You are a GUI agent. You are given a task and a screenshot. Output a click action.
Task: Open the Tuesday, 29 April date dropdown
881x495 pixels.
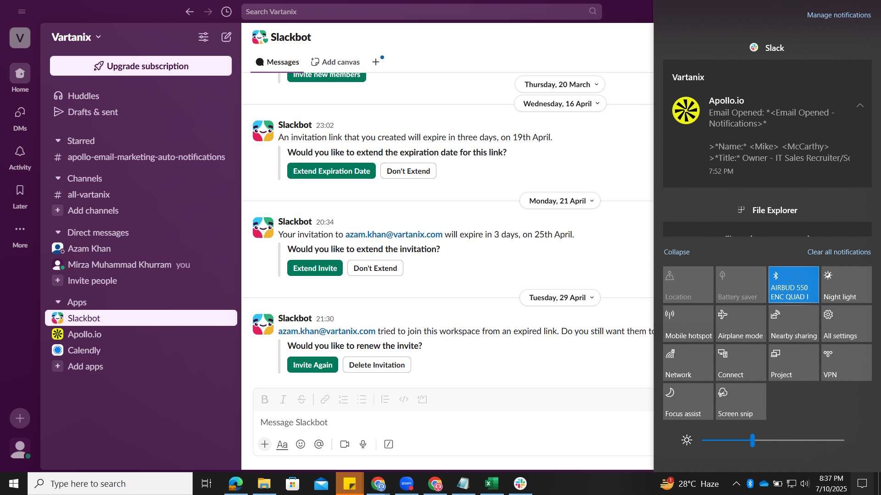560,297
